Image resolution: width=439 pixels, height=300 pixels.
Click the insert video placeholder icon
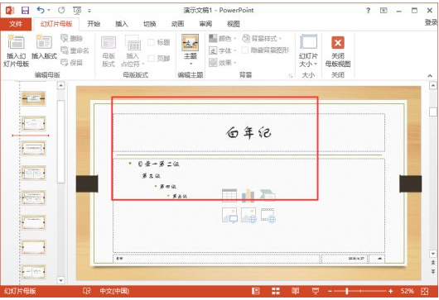click(268, 215)
